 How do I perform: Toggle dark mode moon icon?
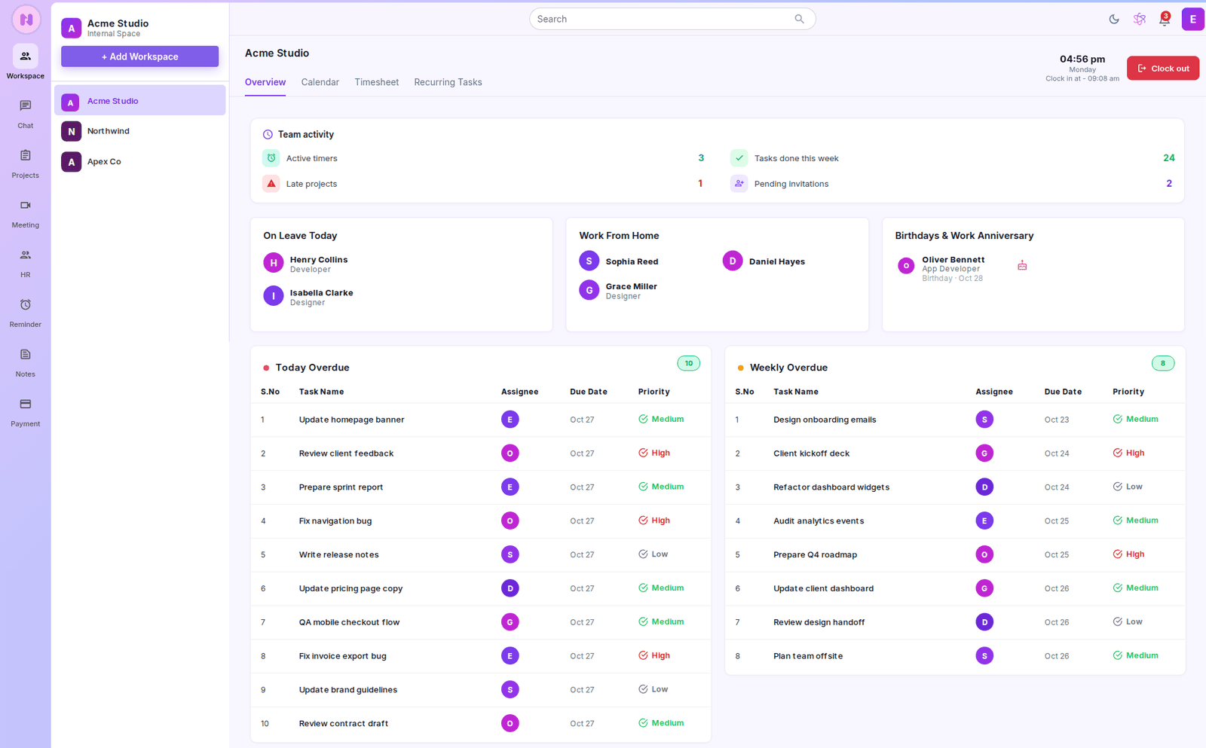tap(1114, 20)
